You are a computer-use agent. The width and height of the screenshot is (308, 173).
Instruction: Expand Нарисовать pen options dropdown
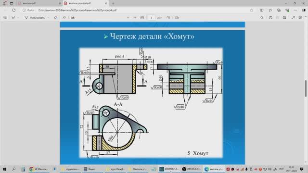click(x=49, y=18)
